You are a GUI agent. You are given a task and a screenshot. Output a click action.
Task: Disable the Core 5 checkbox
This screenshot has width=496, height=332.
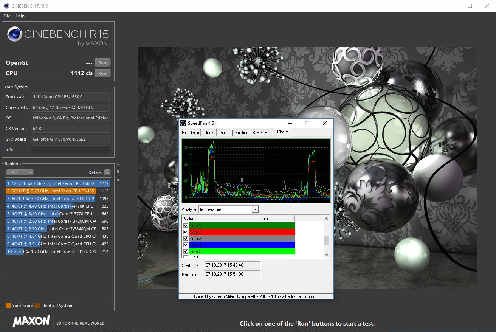click(186, 251)
